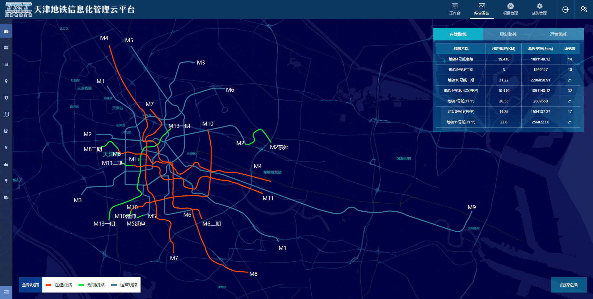Select the 地铁4号线北段(PPP) table row
Screen dimensions: 593x299
[508, 91]
